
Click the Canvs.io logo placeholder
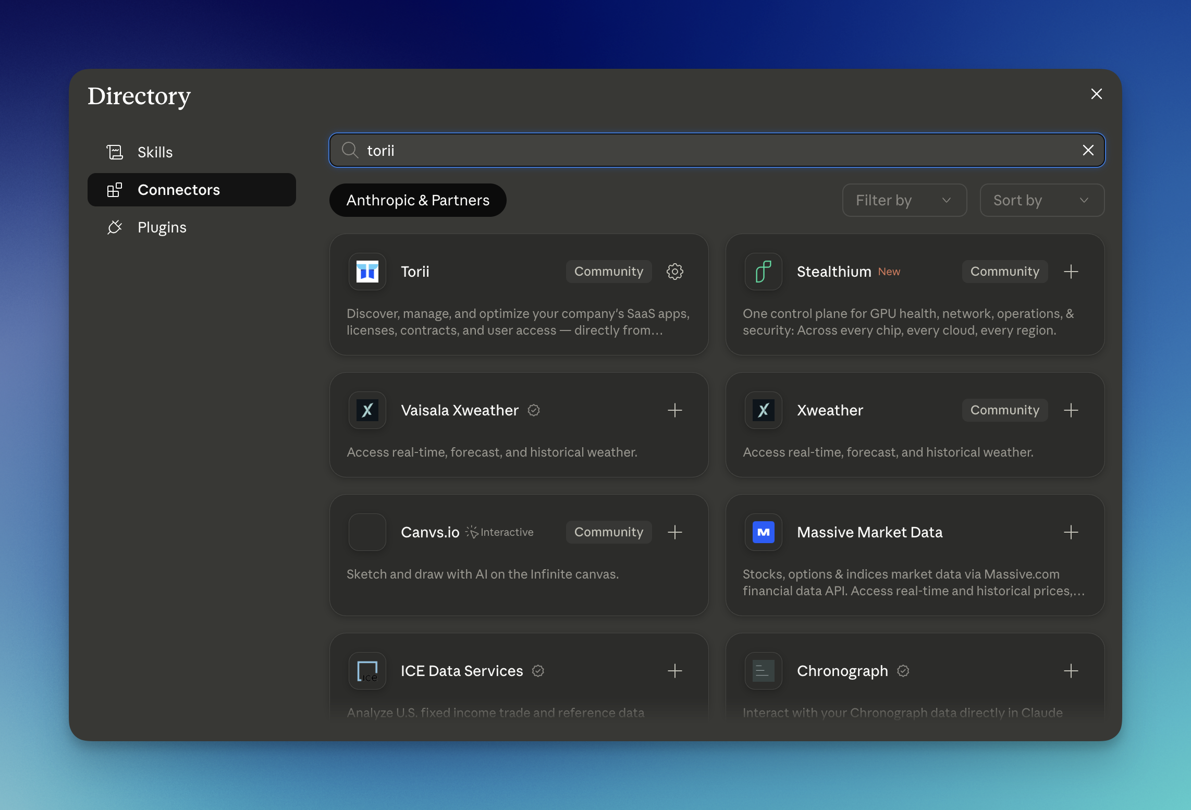point(367,532)
